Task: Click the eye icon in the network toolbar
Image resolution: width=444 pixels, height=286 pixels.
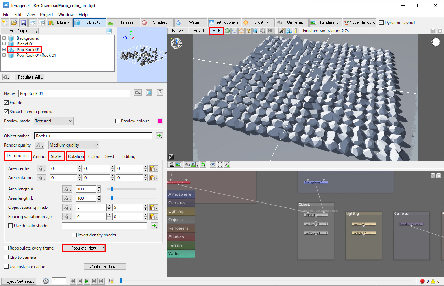Action: point(212,165)
